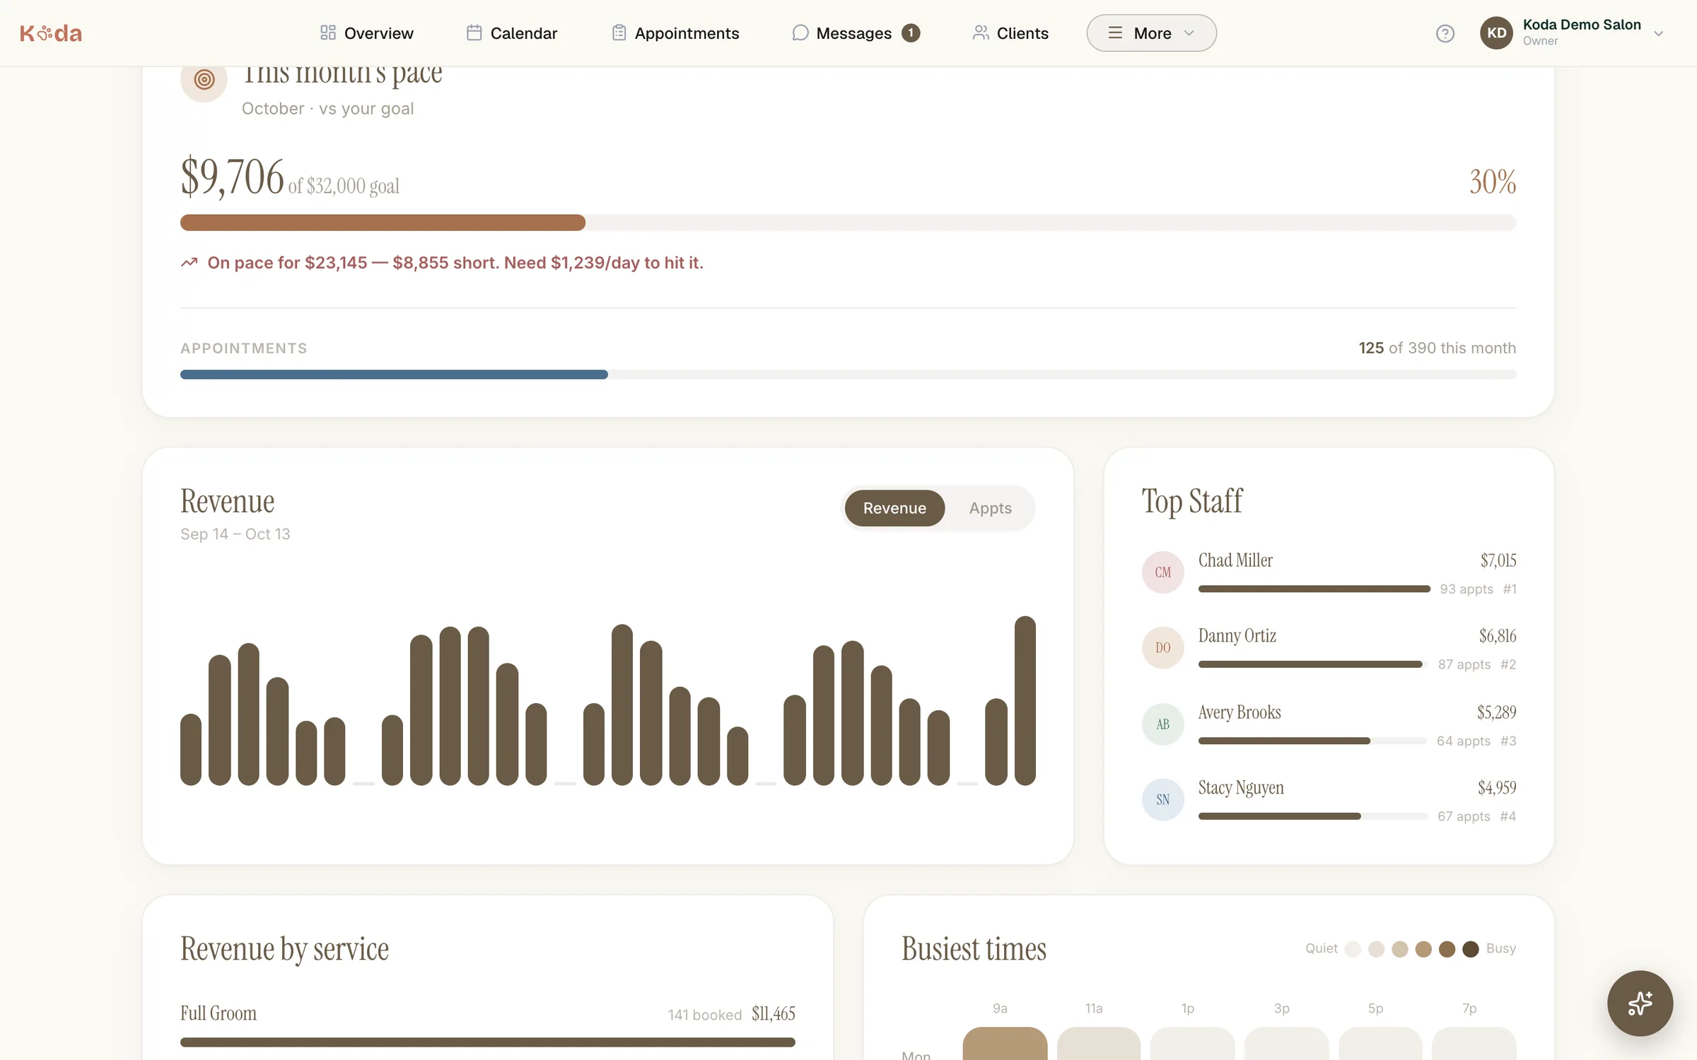Viewport: 1697px width, 1060px height.
Task: Click the trending arrow pace icon
Action: click(x=189, y=262)
